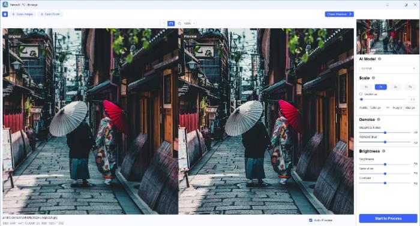Select the 4x scale option
Viewport: 420px width, 226px height.
point(395,87)
